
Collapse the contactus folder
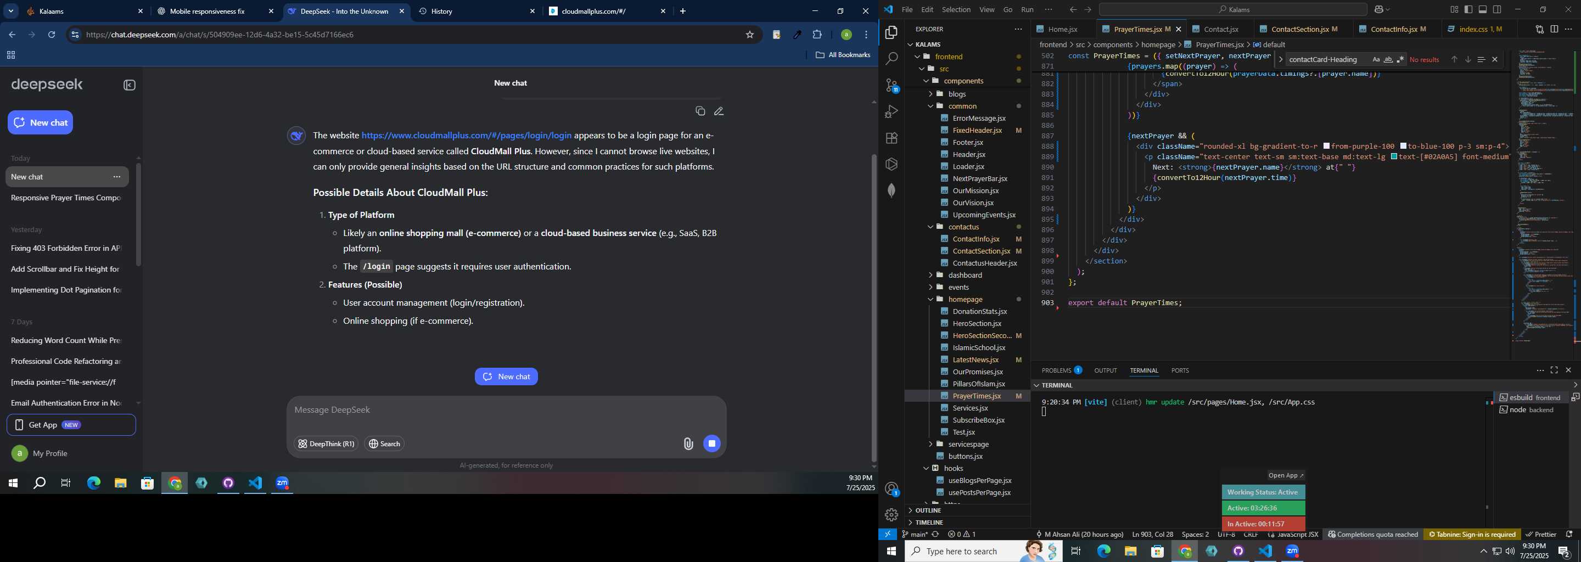[x=930, y=227]
